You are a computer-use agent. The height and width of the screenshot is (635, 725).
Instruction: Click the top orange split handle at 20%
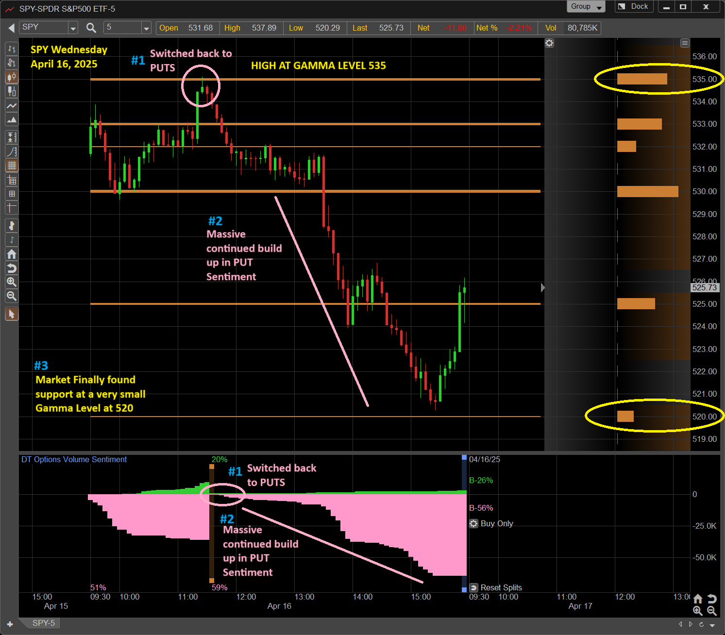point(212,467)
